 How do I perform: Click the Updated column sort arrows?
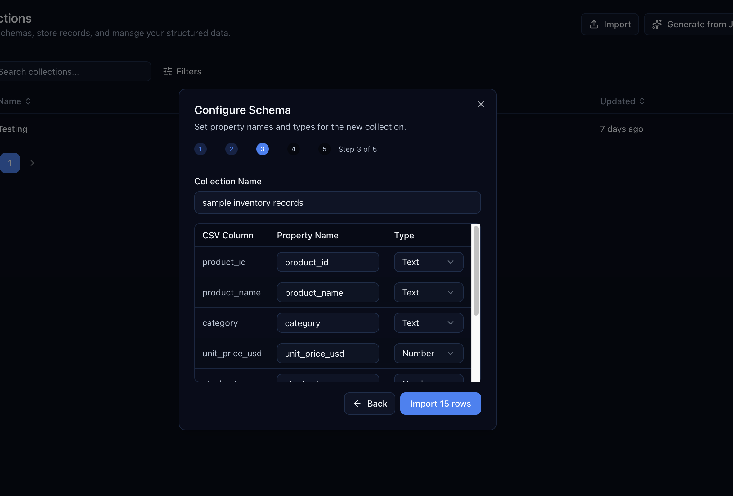click(x=642, y=101)
